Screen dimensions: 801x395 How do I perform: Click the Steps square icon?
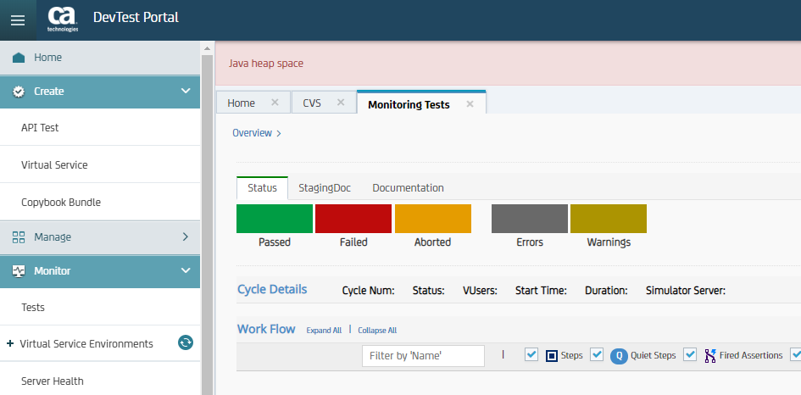tap(551, 355)
